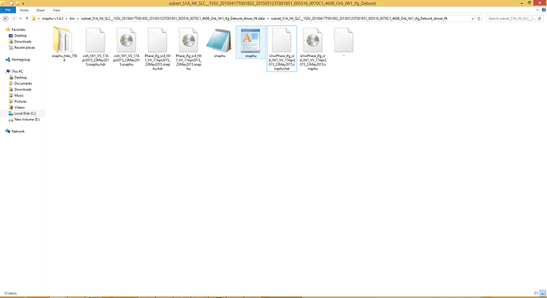Navigate to bin folder in address bar
The width and height of the screenshot is (547, 298).
tap(72, 18)
